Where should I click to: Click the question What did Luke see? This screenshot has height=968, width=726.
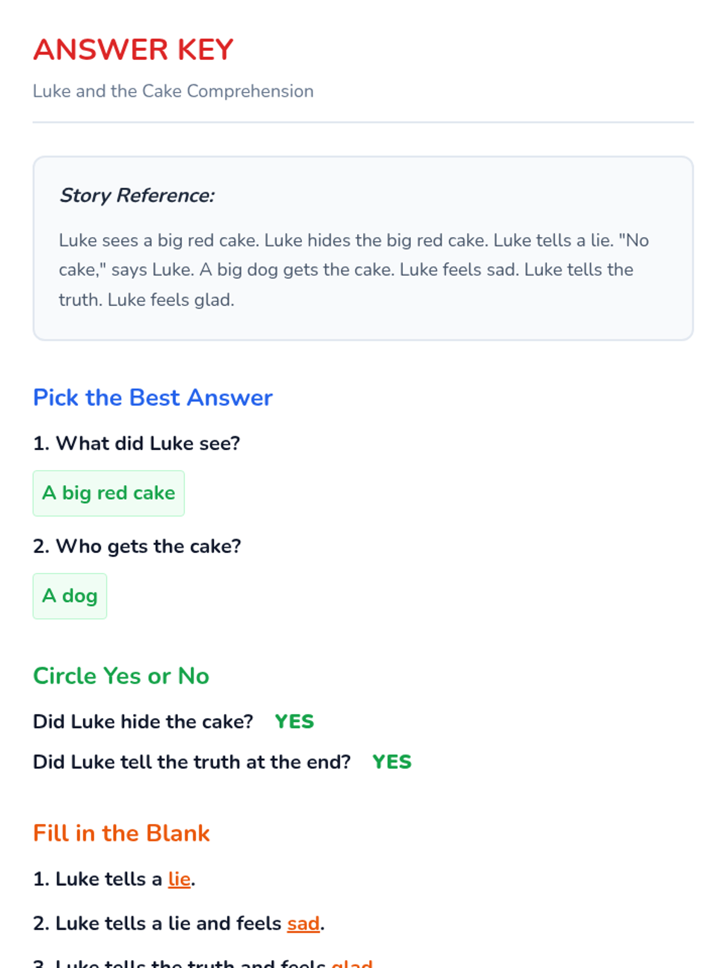pyautogui.click(x=136, y=443)
